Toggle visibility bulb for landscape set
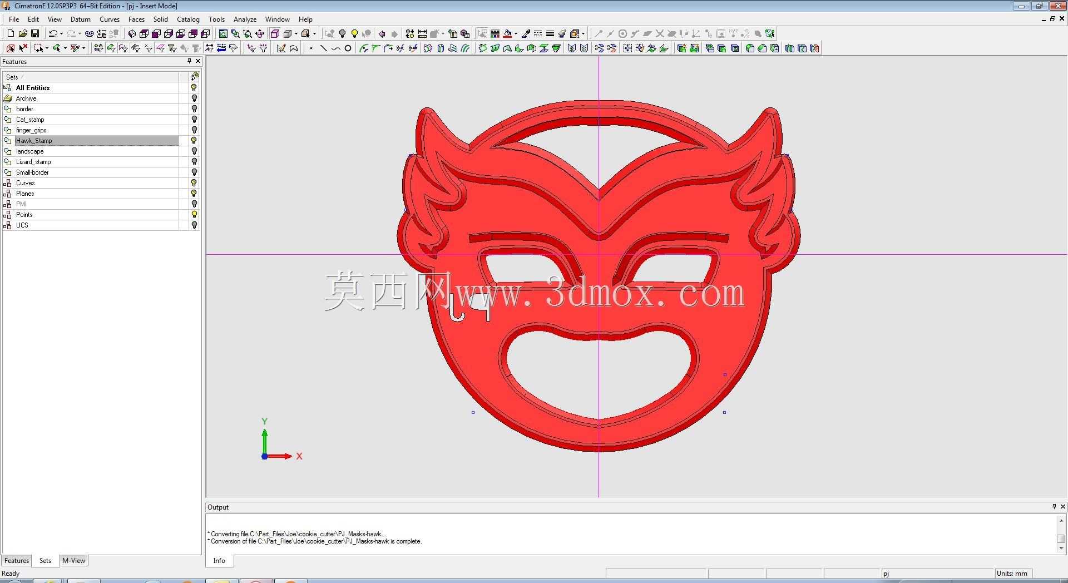 pyautogui.click(x=194, y=151)
